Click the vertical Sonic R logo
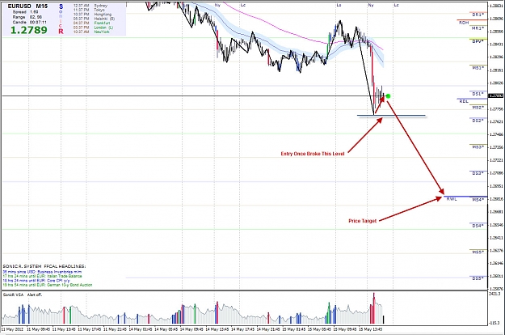Screen dimensions: 505x335 point(61,19)
